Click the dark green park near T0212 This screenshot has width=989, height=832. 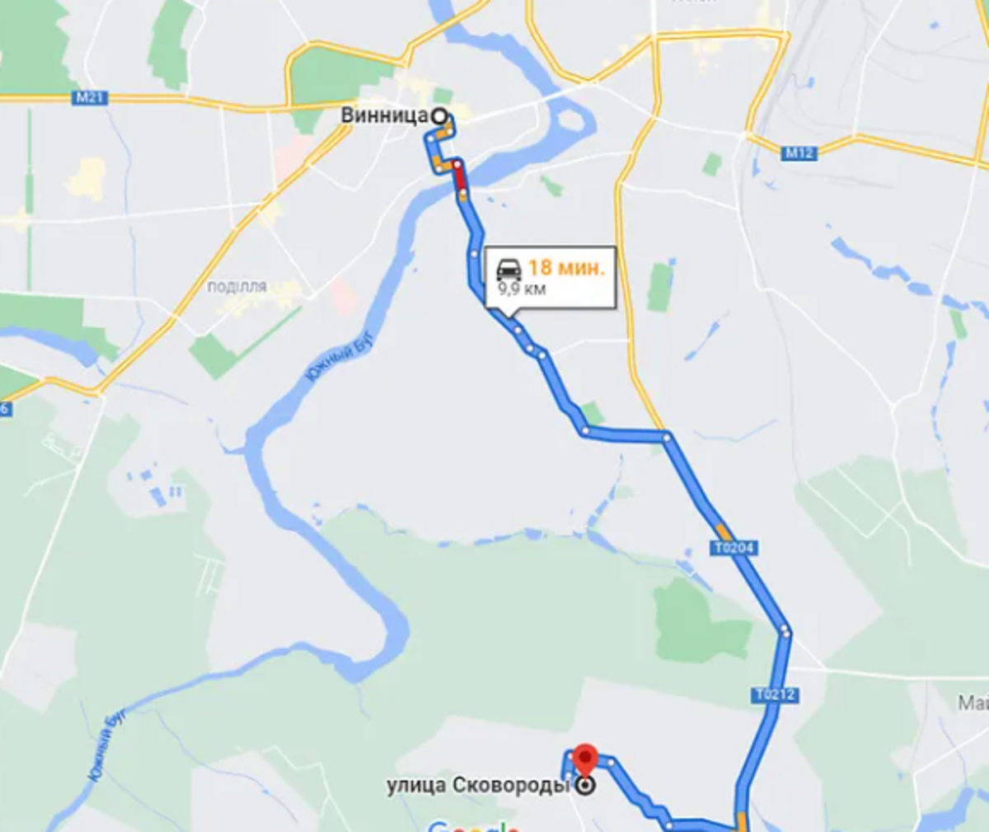701,623
